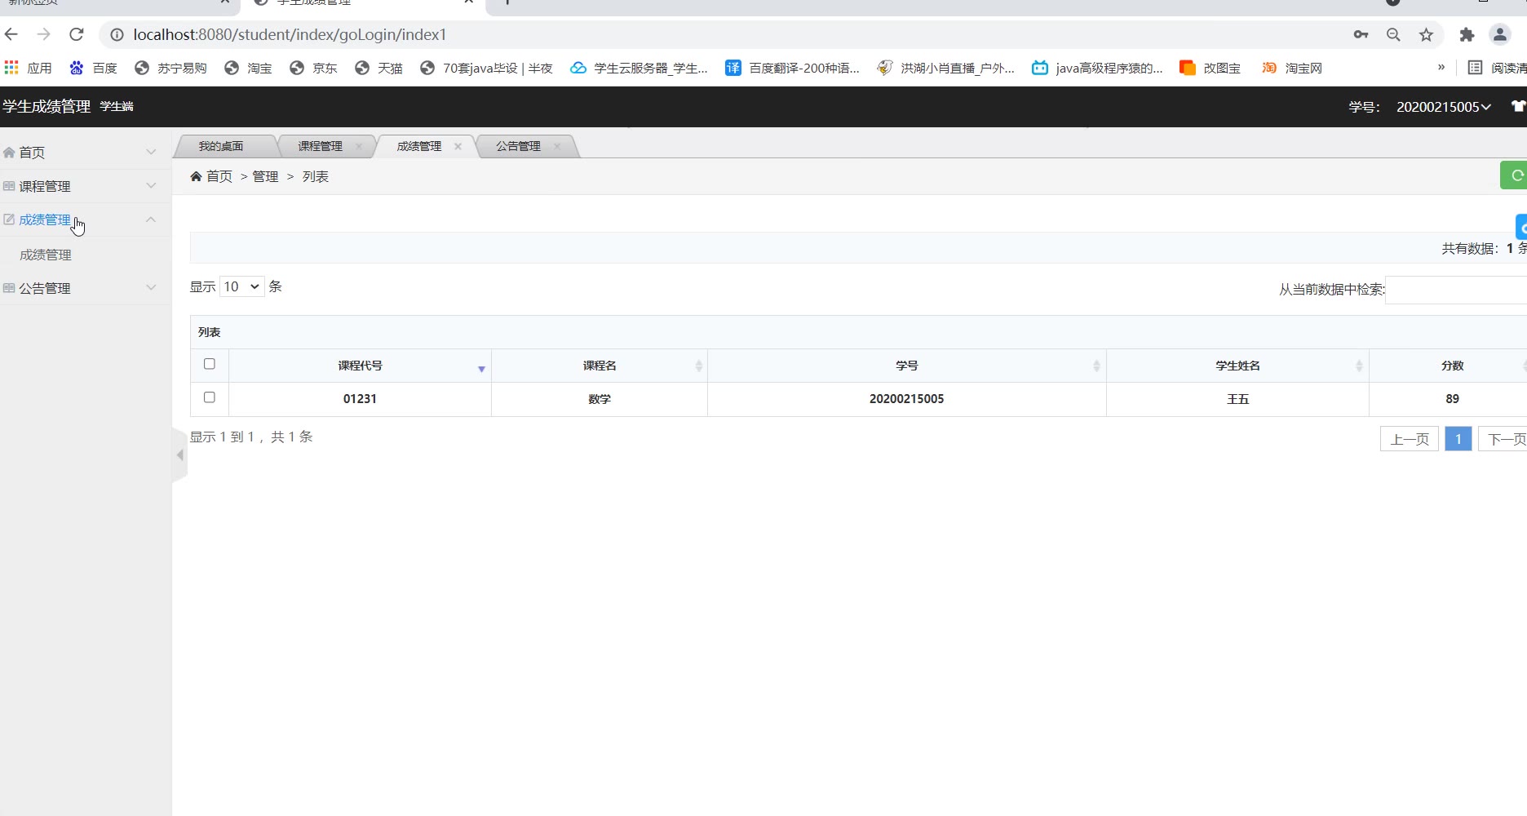Go to next page with 下一页
This screenshot has width=1527, height=816.
pos(1503,439)
